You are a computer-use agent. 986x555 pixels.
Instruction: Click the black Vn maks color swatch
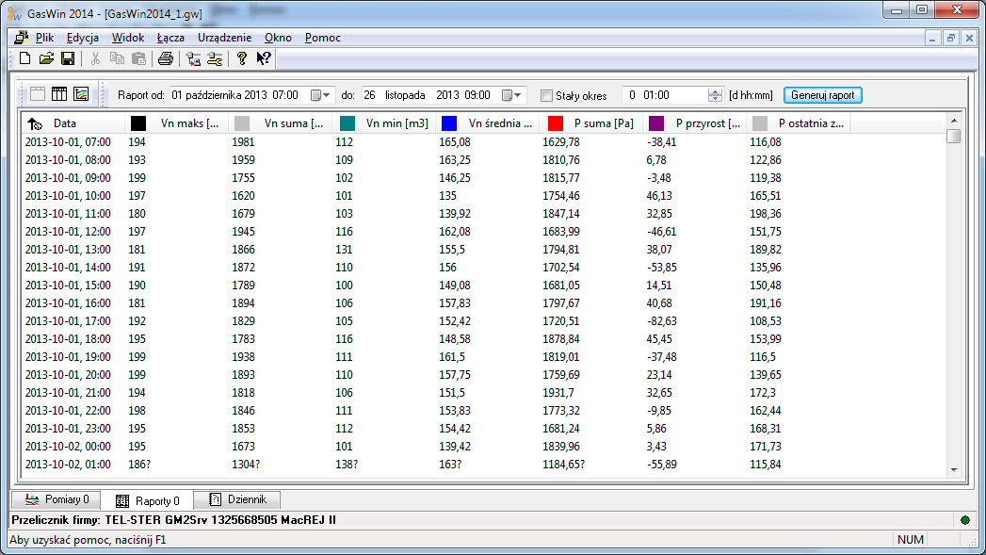point(138,123)
